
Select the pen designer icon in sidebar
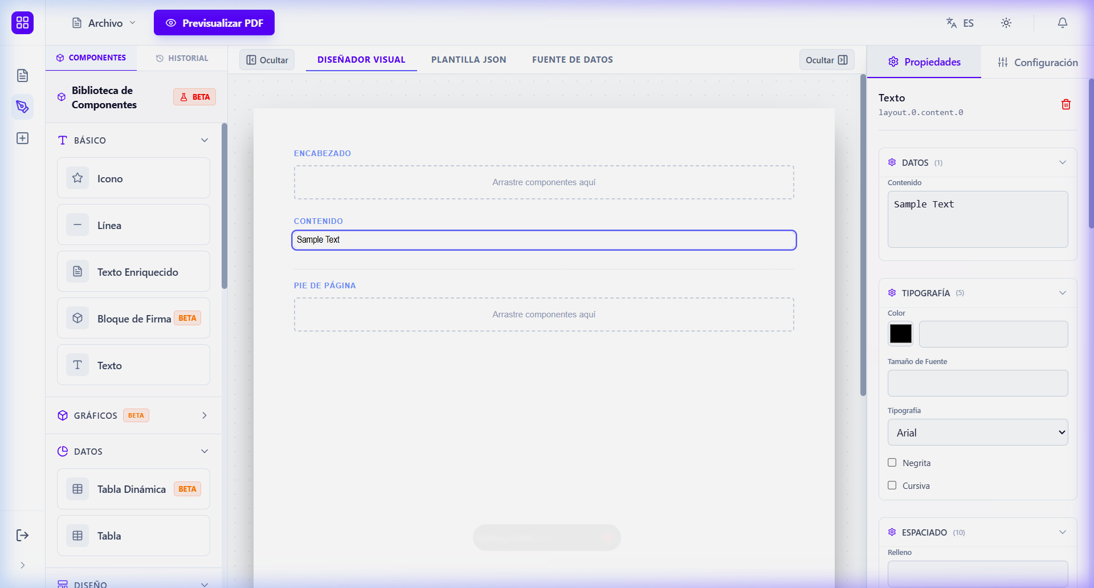click(x=22, y=107)
